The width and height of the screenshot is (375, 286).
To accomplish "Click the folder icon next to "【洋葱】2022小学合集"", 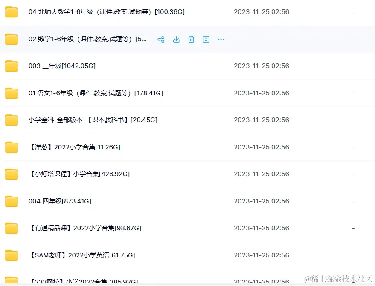I will [11, 147].
